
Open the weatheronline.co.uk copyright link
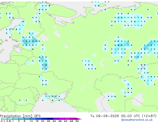pos(137,120)
